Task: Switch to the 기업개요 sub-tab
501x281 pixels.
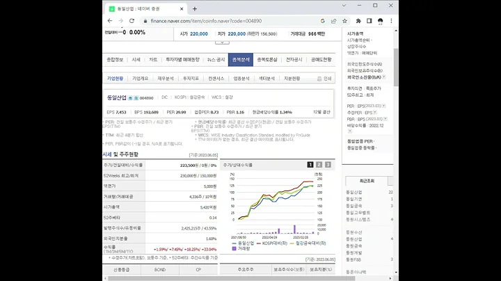Action: (141, 79)
